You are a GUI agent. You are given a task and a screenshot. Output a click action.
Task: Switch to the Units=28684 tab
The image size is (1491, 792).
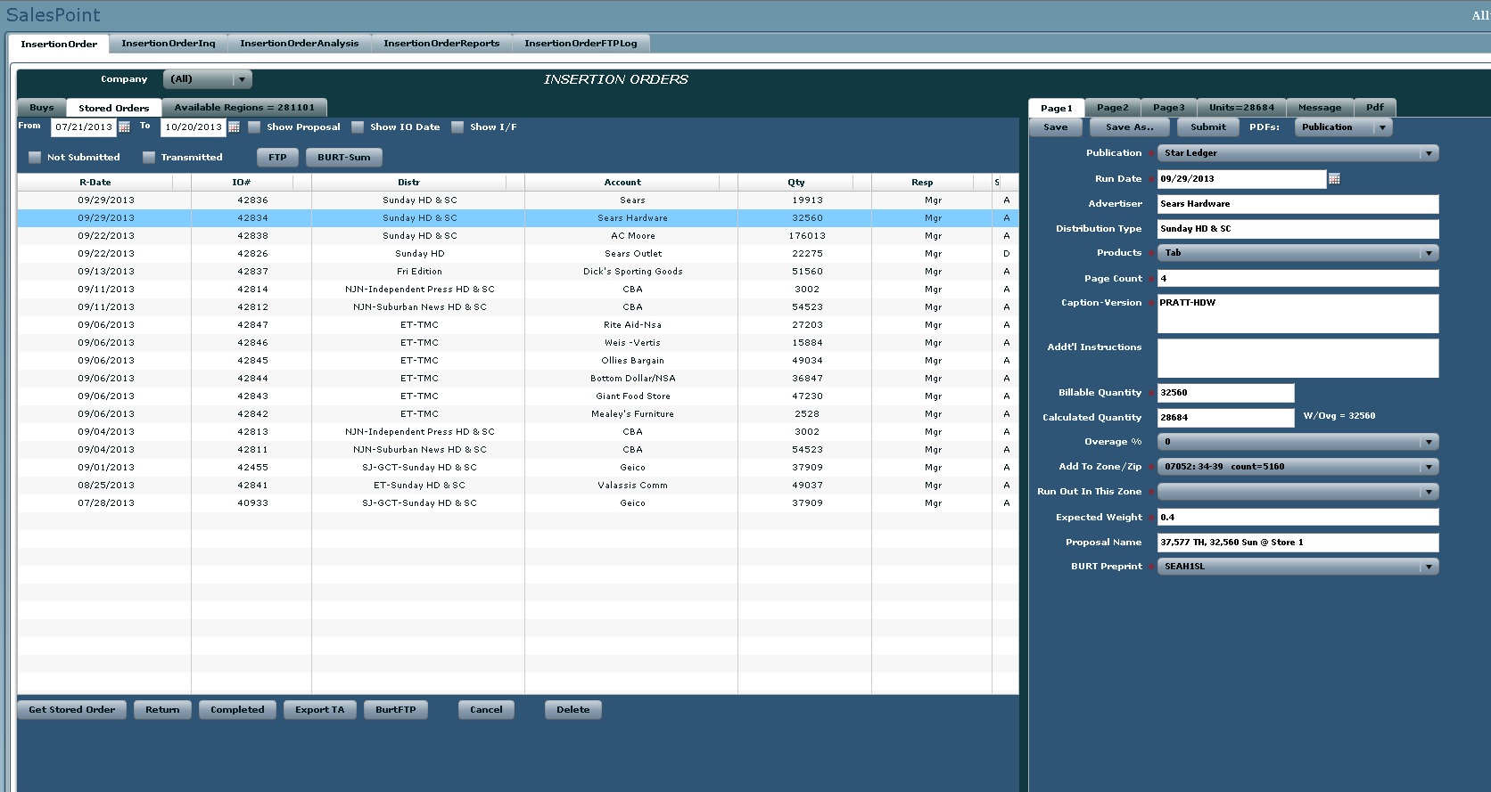(1241, 108)
